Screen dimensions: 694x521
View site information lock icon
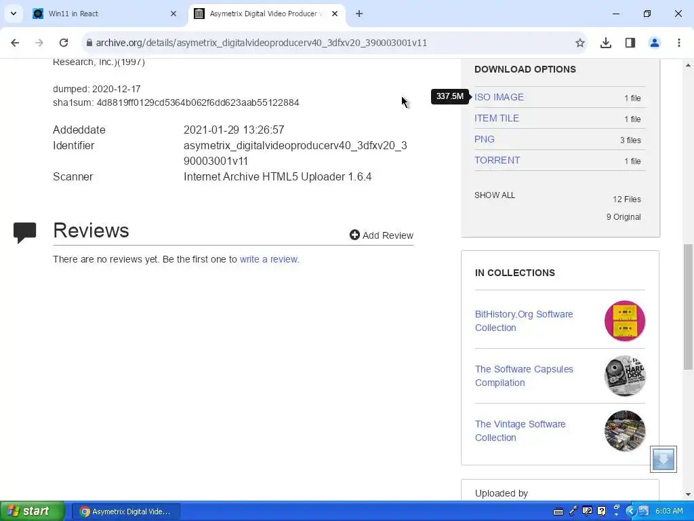(x=89, y=43)
